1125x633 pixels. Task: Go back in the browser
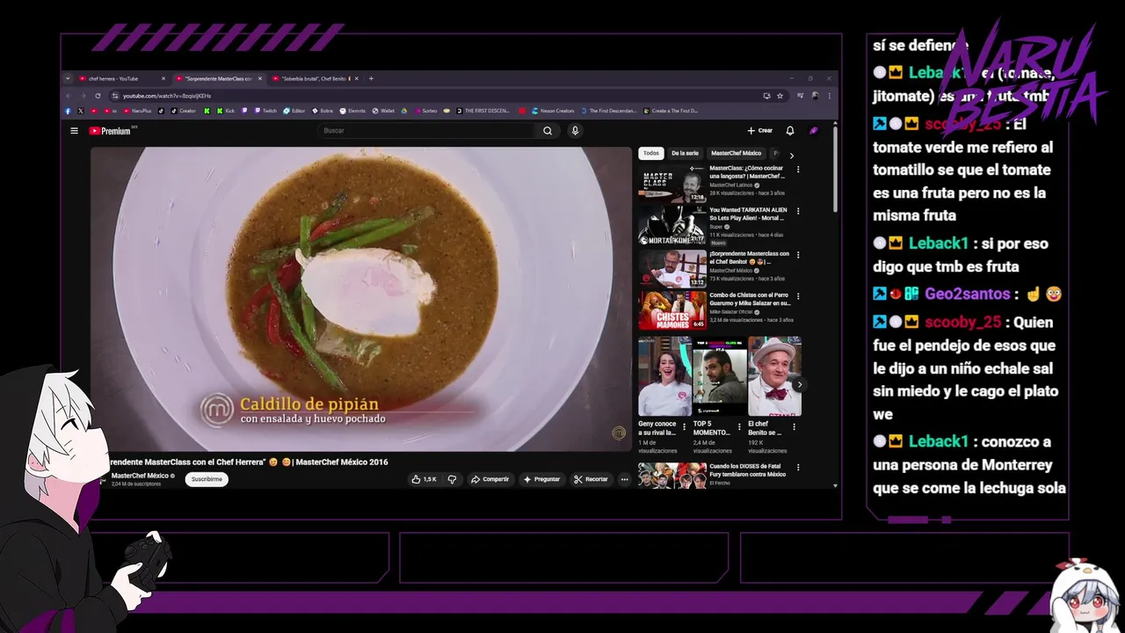point(69,96)
